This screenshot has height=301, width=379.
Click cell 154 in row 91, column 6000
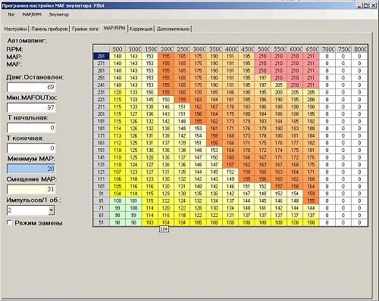click(295, 194)
